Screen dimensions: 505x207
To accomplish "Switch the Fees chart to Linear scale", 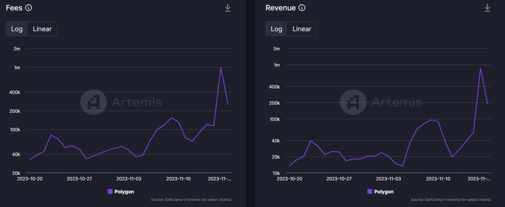I will [42, 29].
